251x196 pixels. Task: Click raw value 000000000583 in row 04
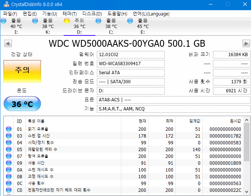click(x=225, y=143)
